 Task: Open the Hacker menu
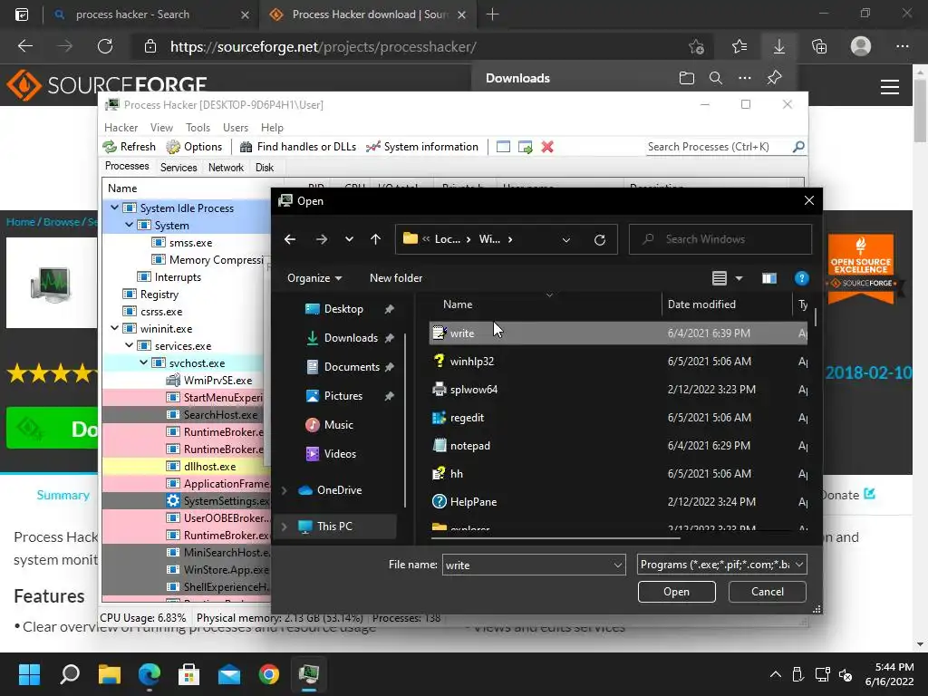pyautogui.click(x=121, y=128)
